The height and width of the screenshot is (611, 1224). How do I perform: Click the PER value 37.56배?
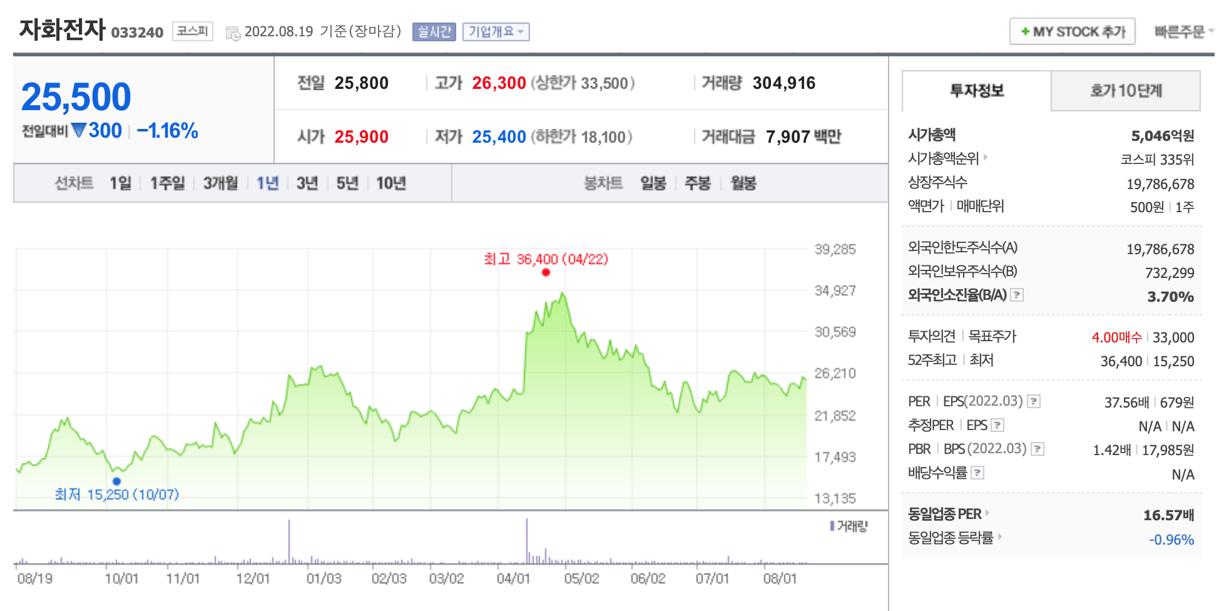pos(1126,403)
